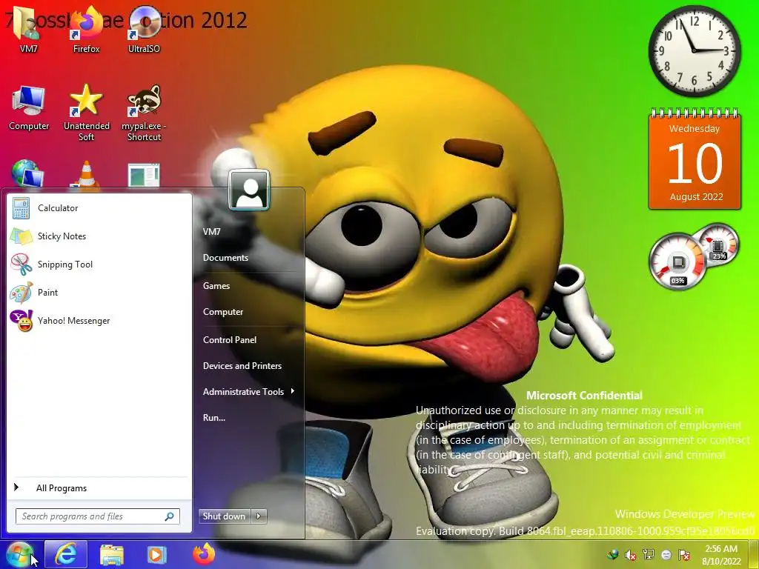Open Windows Explorer from taskbar
The width and height of the screenshot is (759, 569).
(x=112, y=554)
